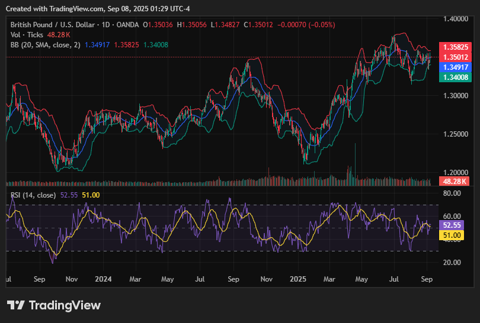Click the Nov label left of 2025
The height and width of the screenshot is (323, 480).
[x=266, y=279]
